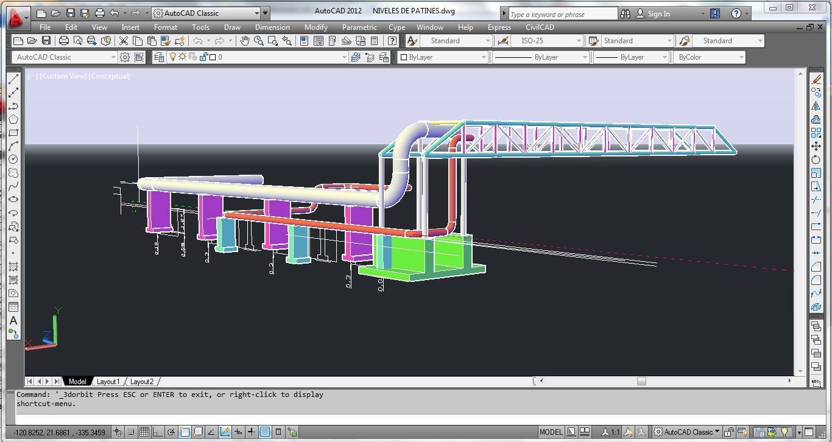Activate the Hatch tool
The image size is (832, 442).
coord(13,267)
